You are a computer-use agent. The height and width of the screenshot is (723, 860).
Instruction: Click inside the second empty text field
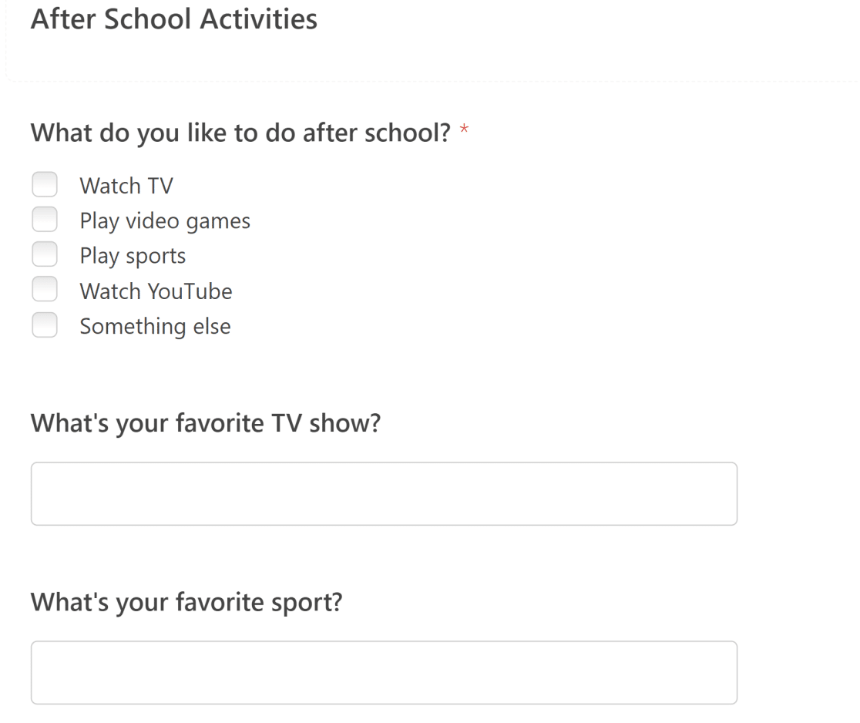383,672
